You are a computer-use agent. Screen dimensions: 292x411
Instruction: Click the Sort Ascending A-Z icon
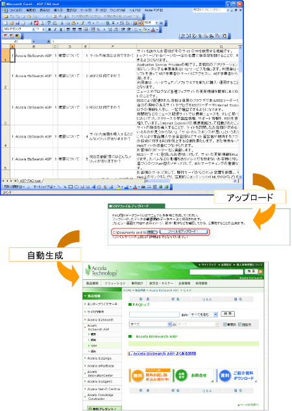(122, 23)
